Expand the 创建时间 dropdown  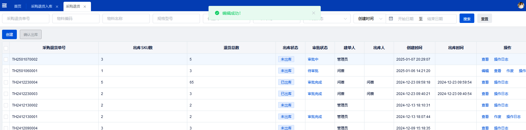pyautogui.click(x=369, y=19)
